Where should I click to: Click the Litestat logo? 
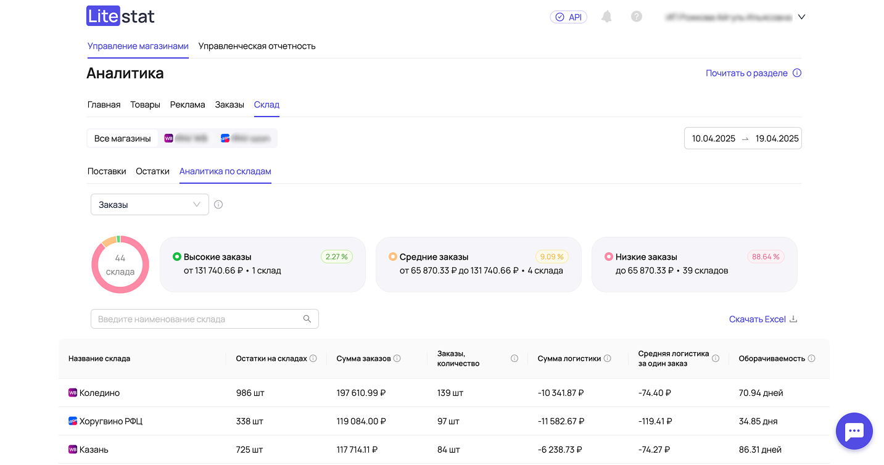(x=120, y=17)
